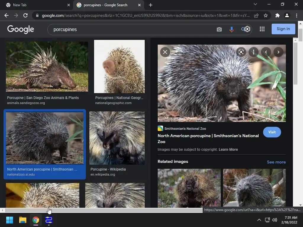Viewport: 303px width, 227px height.
Task: Click the Visit button
Action: click(x=272, y=132)
